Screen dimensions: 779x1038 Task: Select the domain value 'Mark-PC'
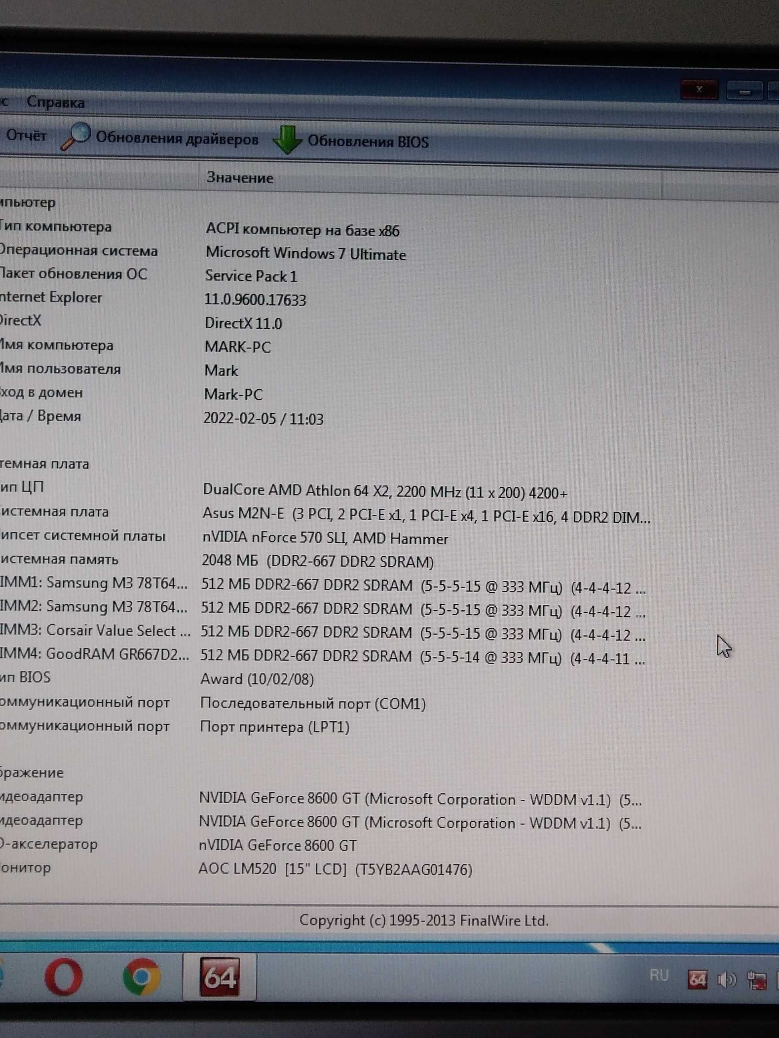(x=233, y=394)
